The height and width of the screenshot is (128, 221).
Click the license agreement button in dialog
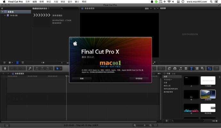click(x=139, y=79)
